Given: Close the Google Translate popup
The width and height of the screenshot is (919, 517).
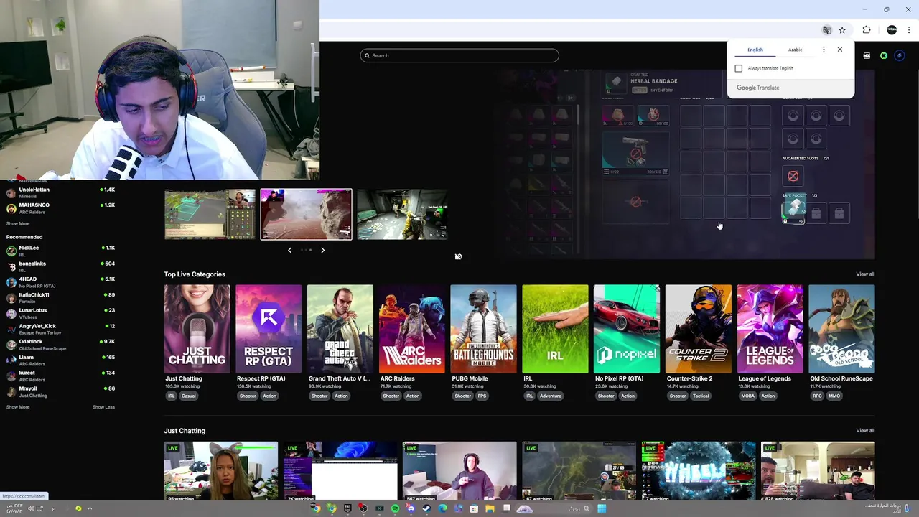Looking at the screenshot, I should point(839,50).
